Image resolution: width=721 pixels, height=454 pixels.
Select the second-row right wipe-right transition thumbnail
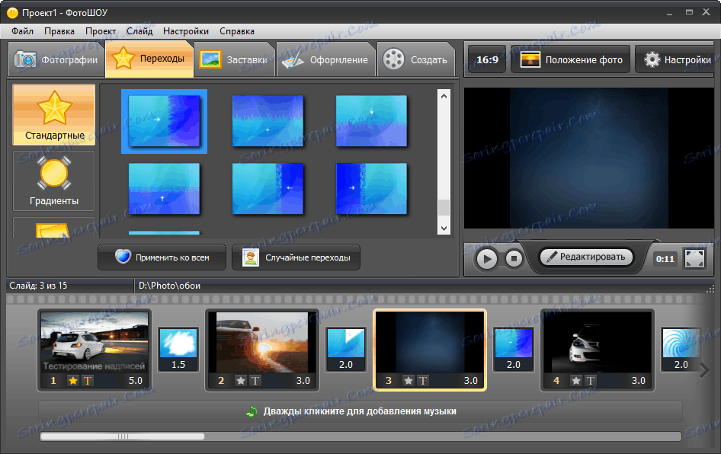(371, 188)
